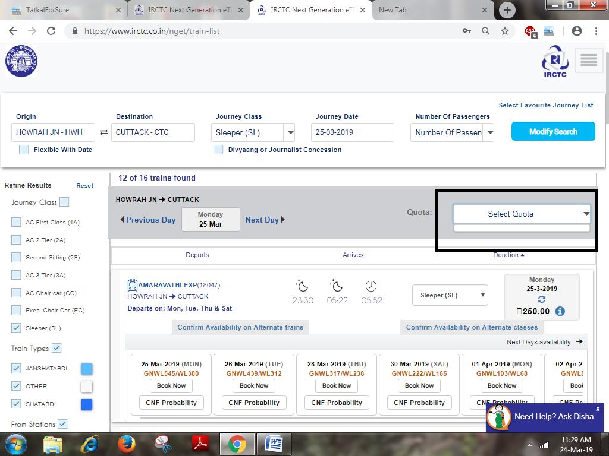Click OTHER white color swatch
This screenshot has width=609, height=456.
[x=87, y=387]
